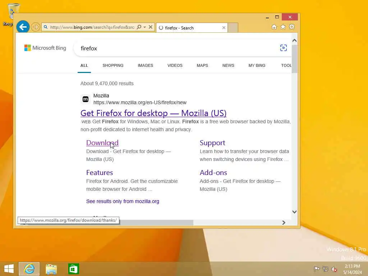Image resolution: width=368 pixels, height=276 pixels.
Task: Click See results only from mozilla.org
Action: (x=123, y=201)
